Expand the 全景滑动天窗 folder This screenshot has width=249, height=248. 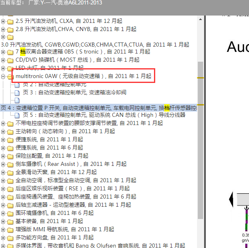pyautogui.click(x=3, y=172)
